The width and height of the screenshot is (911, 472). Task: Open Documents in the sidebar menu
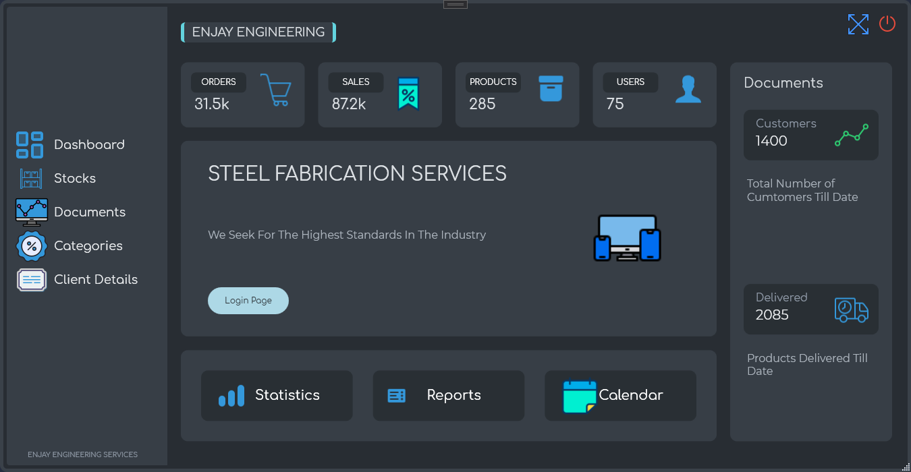(89, 212)
